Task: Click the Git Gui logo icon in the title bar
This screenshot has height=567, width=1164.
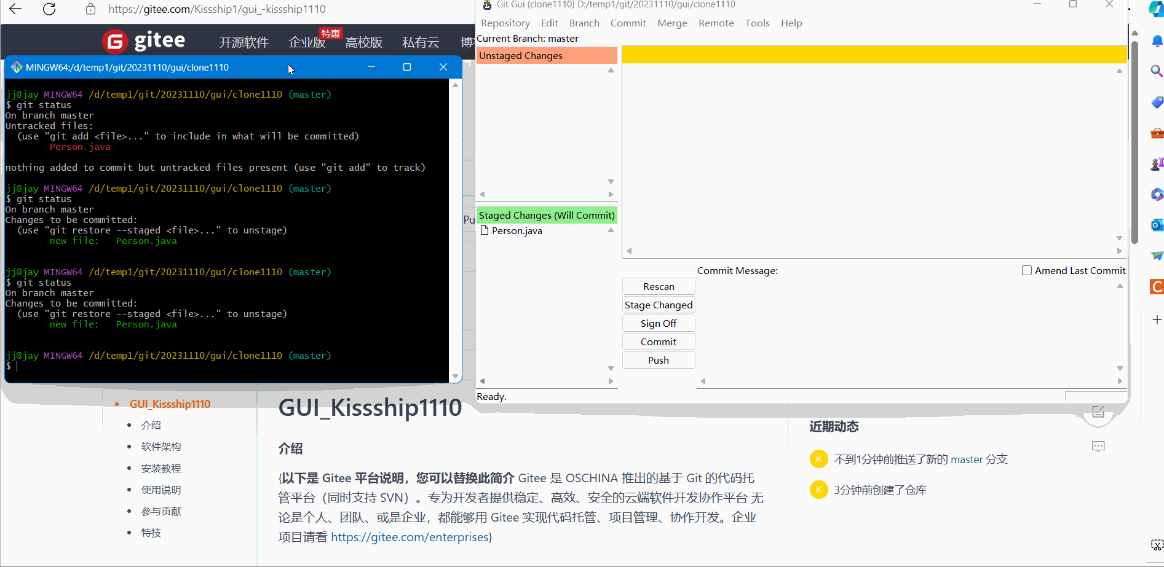Action: tap(487, 5)
